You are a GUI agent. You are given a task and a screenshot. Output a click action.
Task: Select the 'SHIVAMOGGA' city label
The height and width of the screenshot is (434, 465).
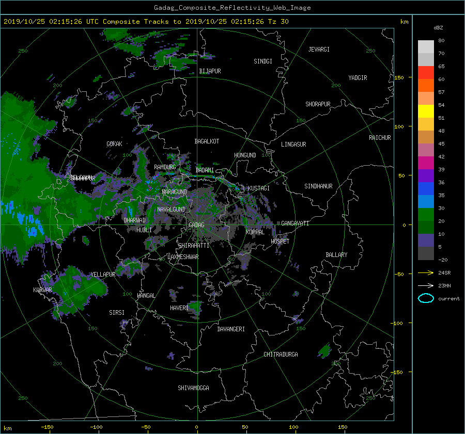click(193, 388)
